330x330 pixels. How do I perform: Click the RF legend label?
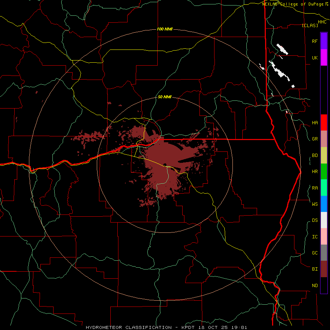(x=315, y=41)
